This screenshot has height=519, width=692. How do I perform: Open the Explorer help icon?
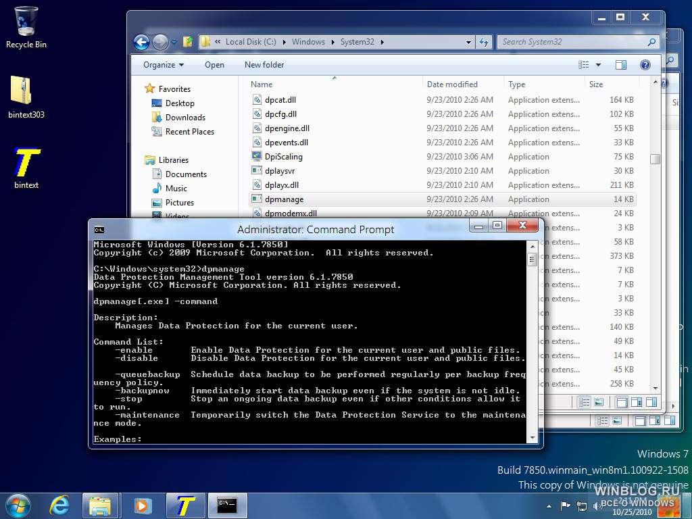click(x=645, y=65)
